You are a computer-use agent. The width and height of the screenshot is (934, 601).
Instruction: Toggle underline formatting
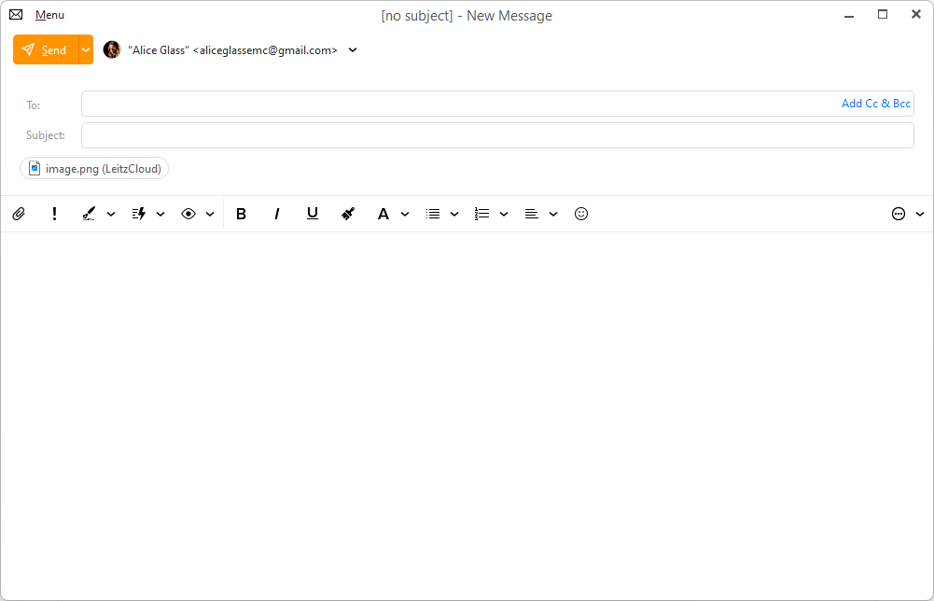(x=313, y=214)
